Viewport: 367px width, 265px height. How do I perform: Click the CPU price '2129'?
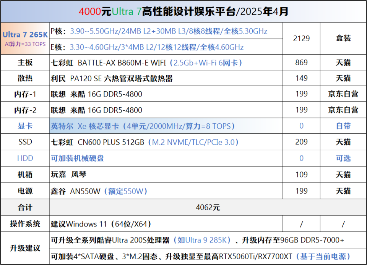click(301, 38)
